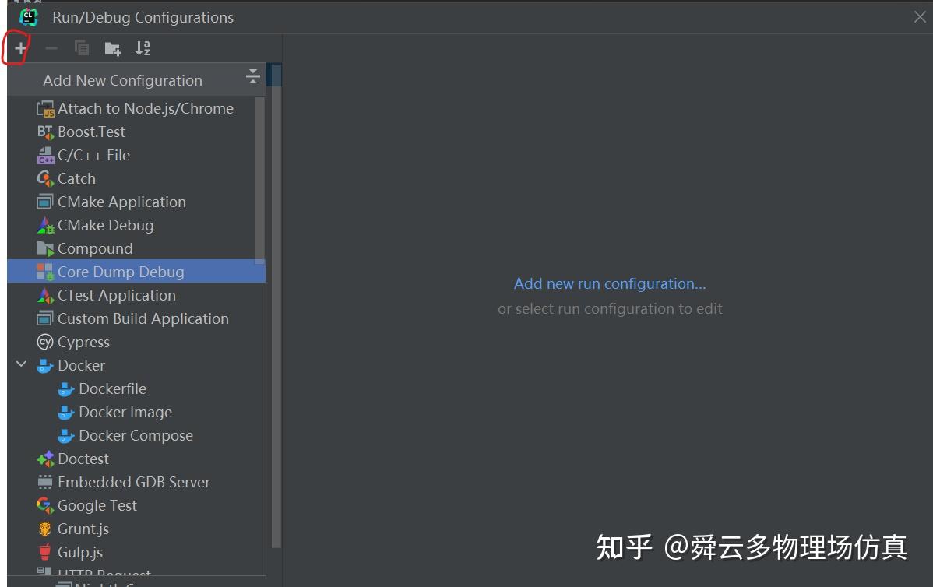Viewport: 933px width, 587px height.
Task: Click the Cypress cy icon
Action: click(x=45, y=342)
